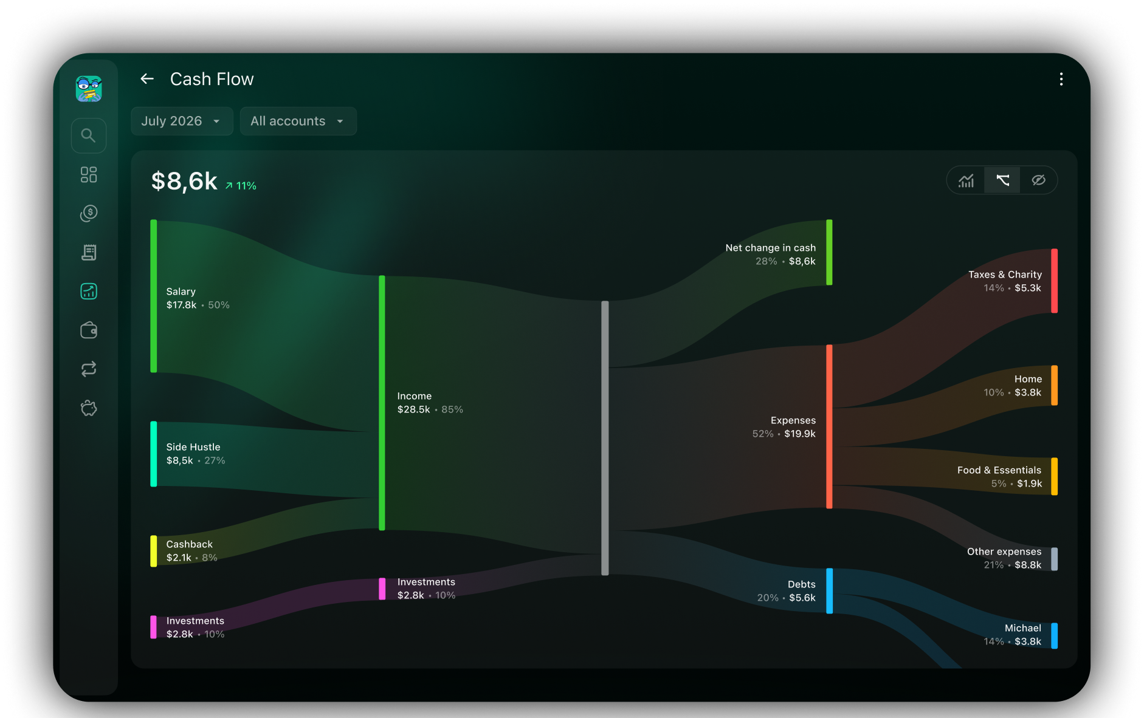Click the central gray total node bar
This screenshot has height=718, width=1144.
[605, 438]
